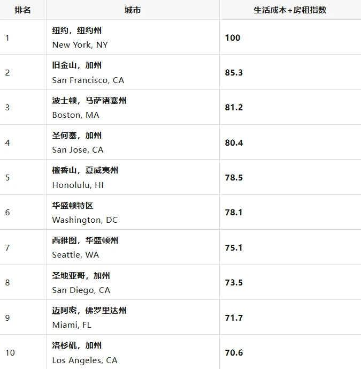Click rank number 7 in Seattle row
Image resolution: width=361 pixels, height=369 pixels.
point(7,247)
